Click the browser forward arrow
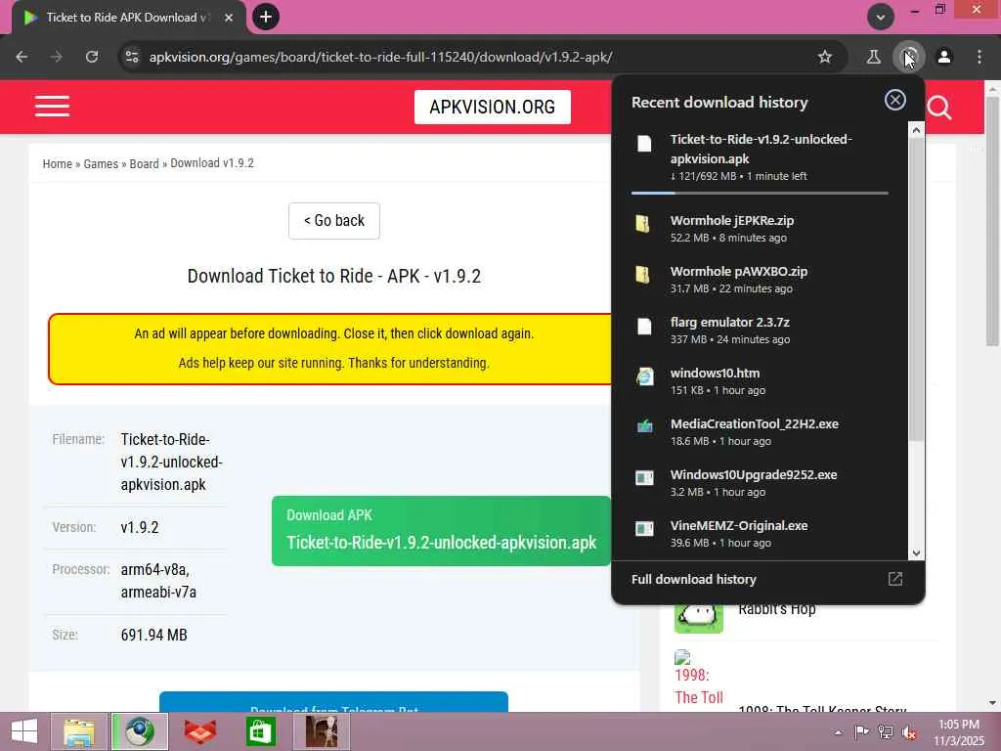 (x=57, y=57)
